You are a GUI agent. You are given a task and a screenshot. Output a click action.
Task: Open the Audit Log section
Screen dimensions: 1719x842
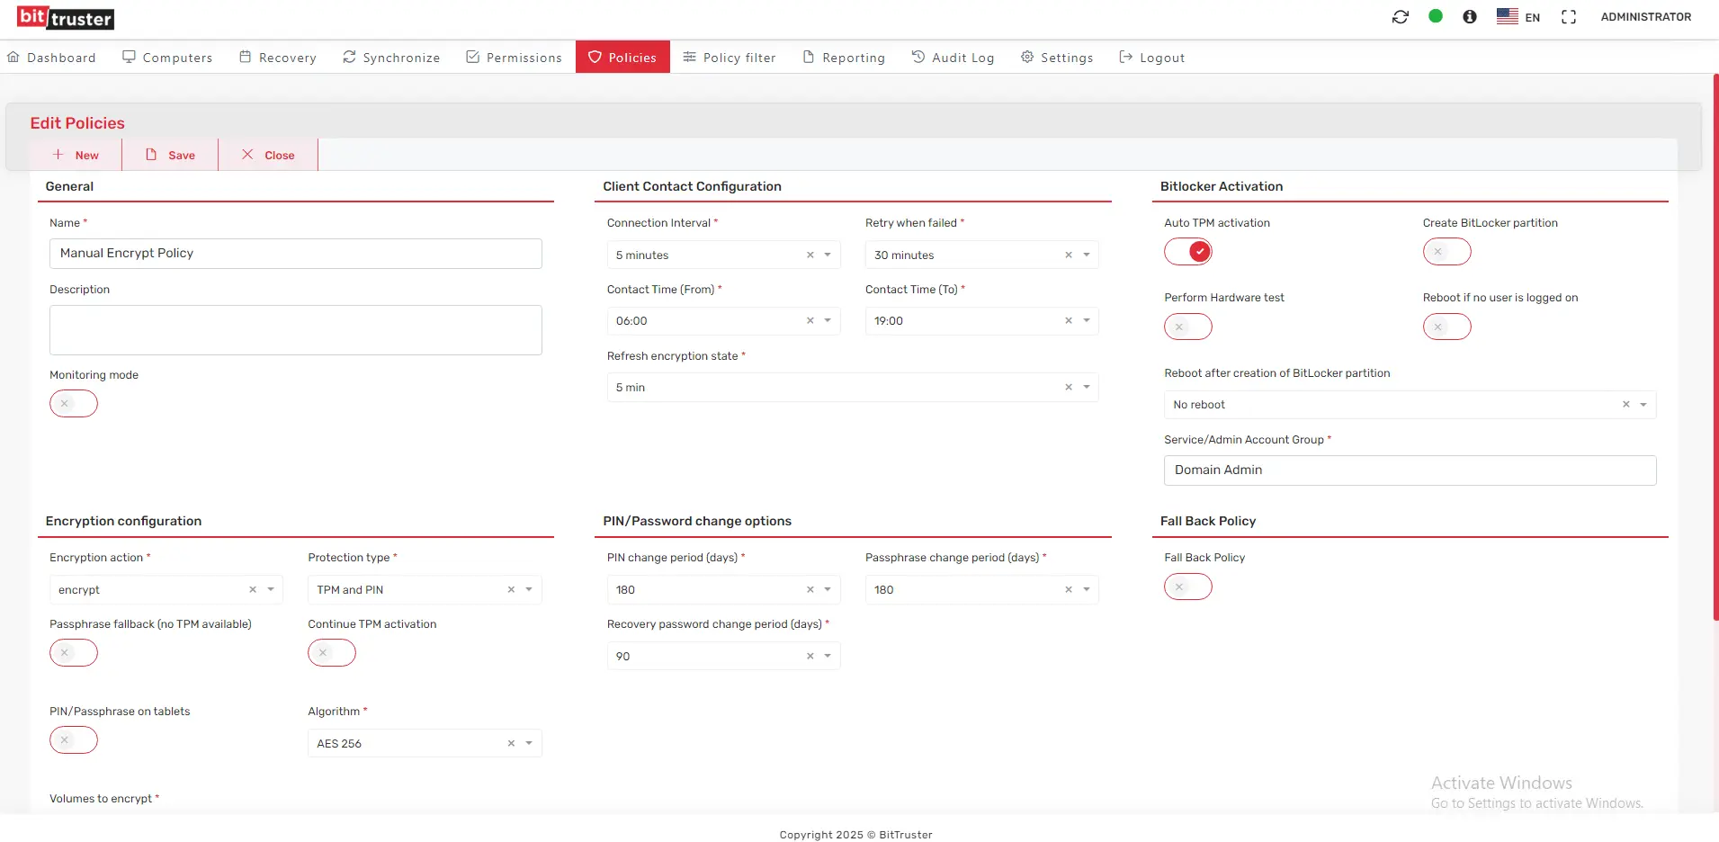point(953,57)
